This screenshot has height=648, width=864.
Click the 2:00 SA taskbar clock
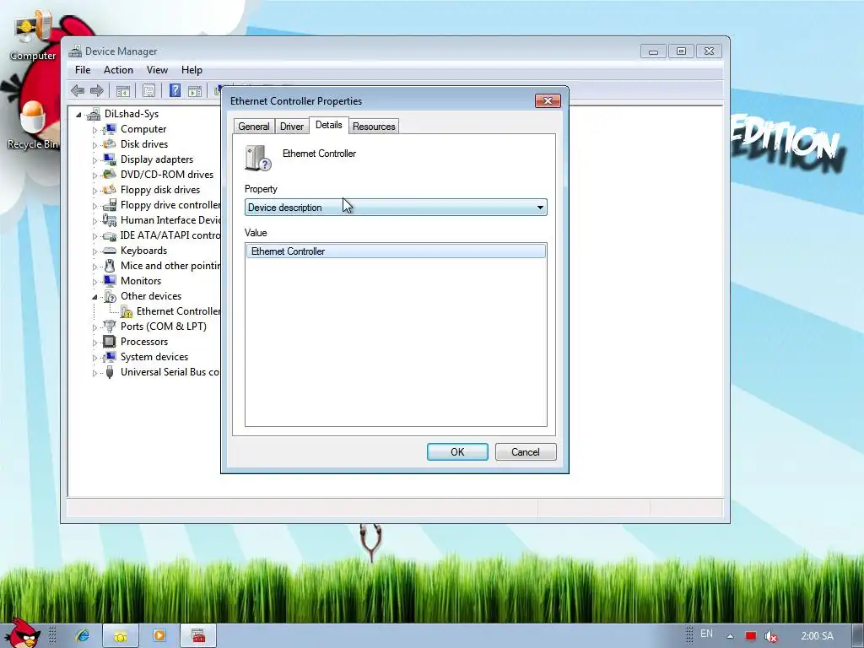click(x=817, y=636)
